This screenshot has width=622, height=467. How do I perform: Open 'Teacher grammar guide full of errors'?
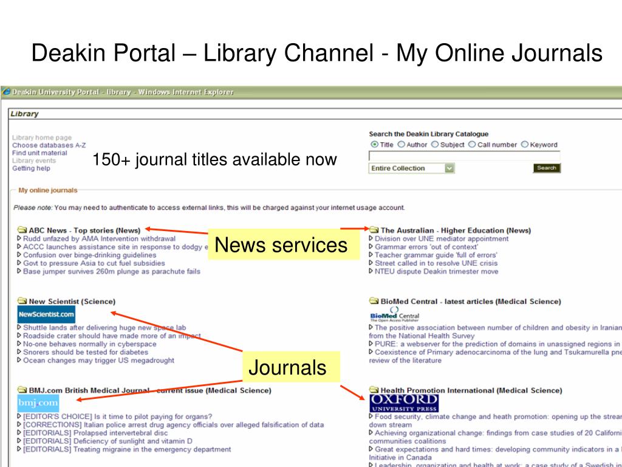point(436,255)
